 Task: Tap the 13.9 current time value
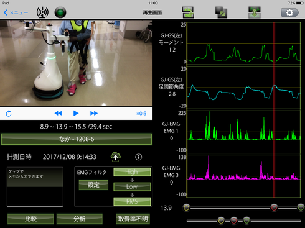[166, 207]
